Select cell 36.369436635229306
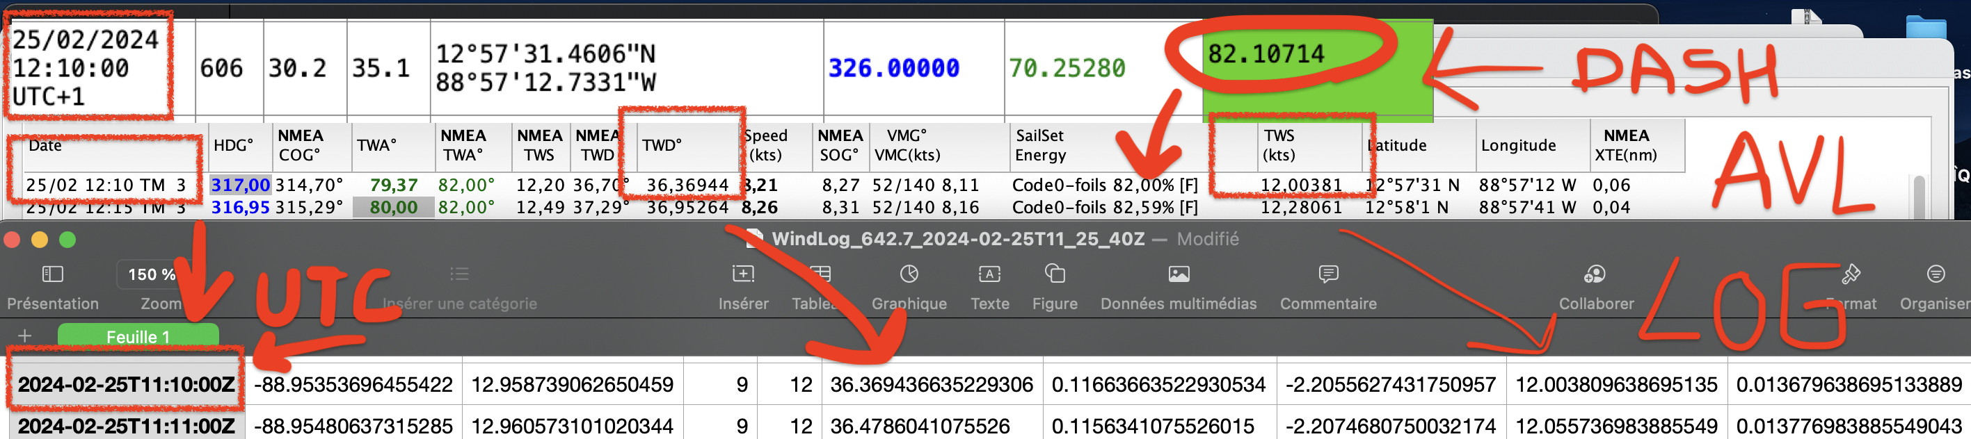1971x439 pixels. (x=932, y=384)
